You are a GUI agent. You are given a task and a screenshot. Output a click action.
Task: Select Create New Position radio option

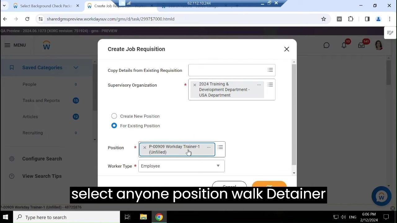pyautogui.click(x=114, y=116)
